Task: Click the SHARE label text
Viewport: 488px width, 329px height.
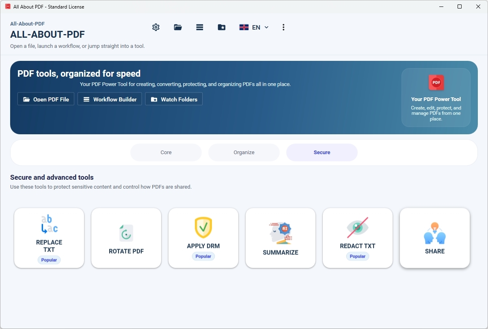Action: (x=435, y=251)
